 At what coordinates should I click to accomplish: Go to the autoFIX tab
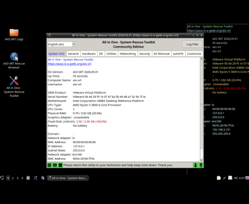point(178,54)
